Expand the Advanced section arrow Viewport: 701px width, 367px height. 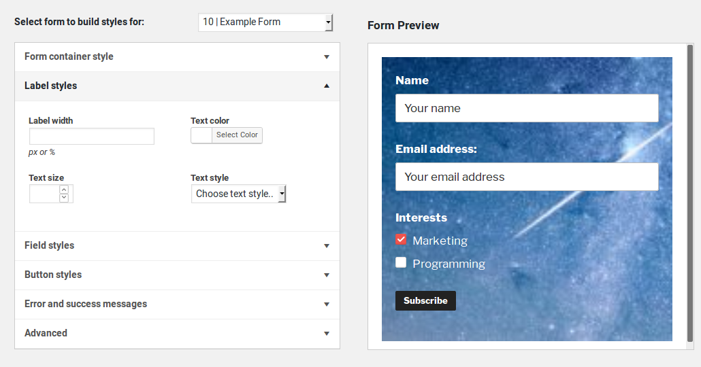[x=327, y=334]
